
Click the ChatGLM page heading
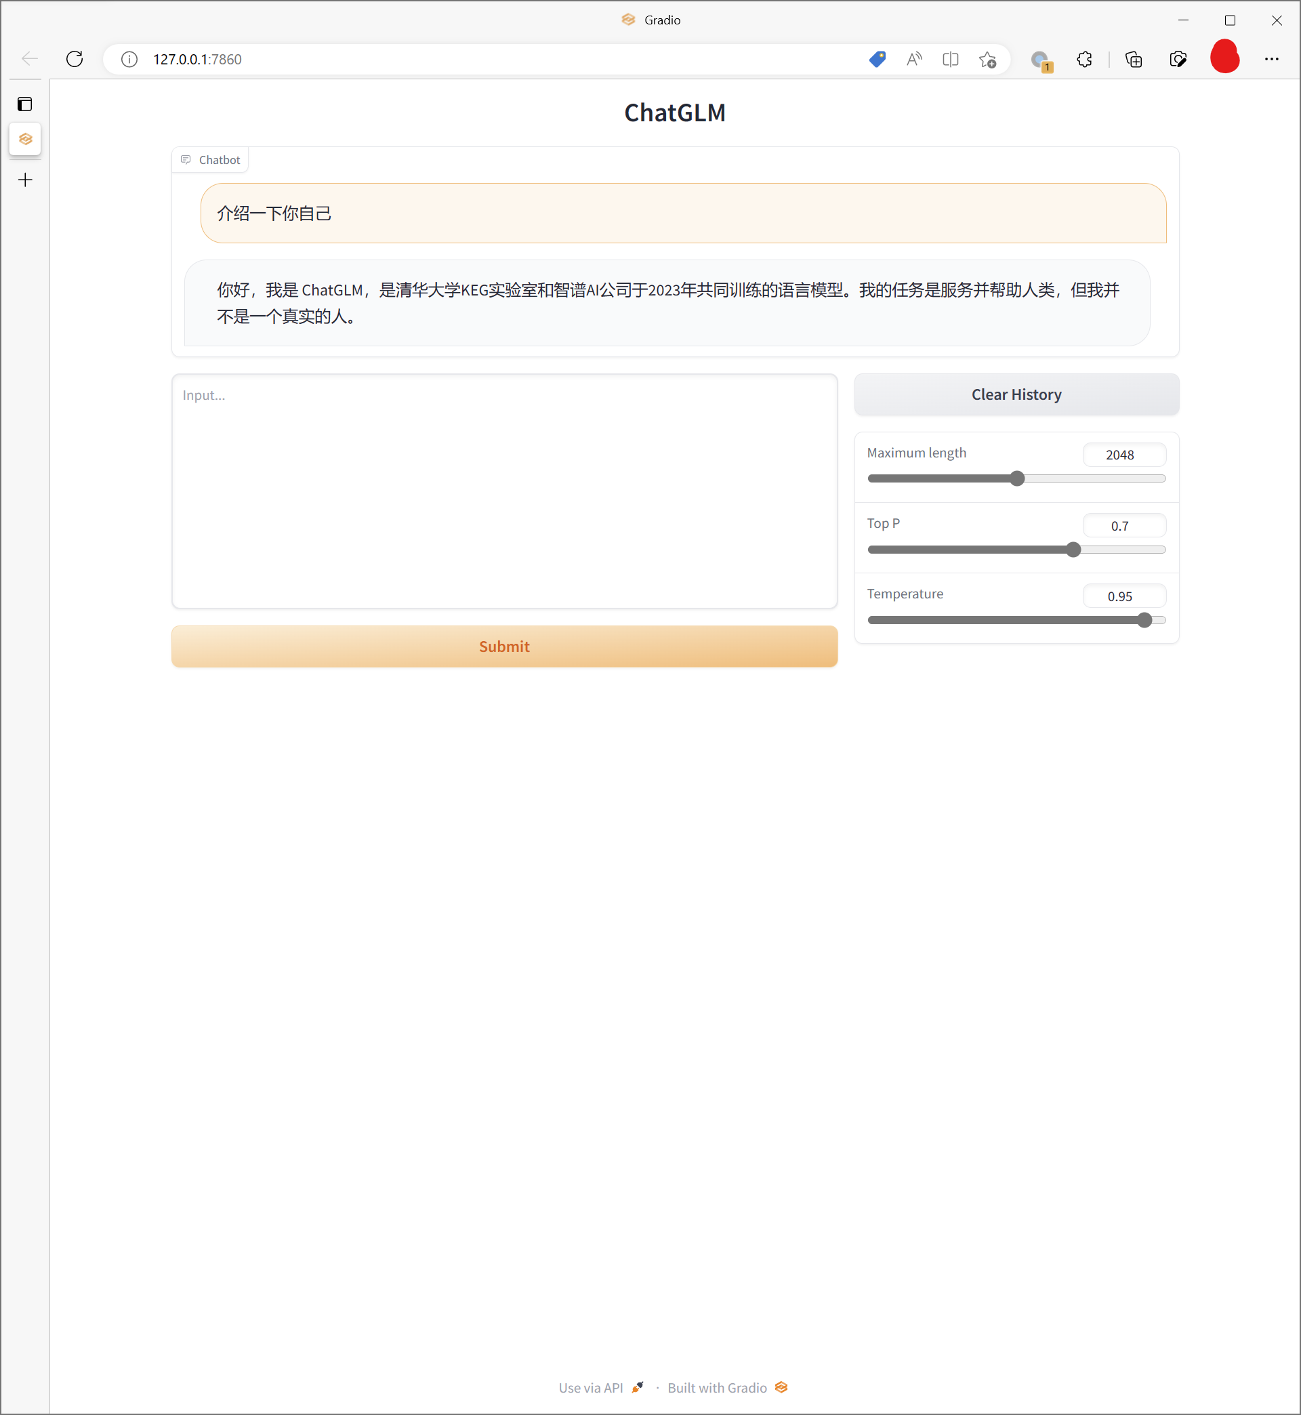[675, 112]
